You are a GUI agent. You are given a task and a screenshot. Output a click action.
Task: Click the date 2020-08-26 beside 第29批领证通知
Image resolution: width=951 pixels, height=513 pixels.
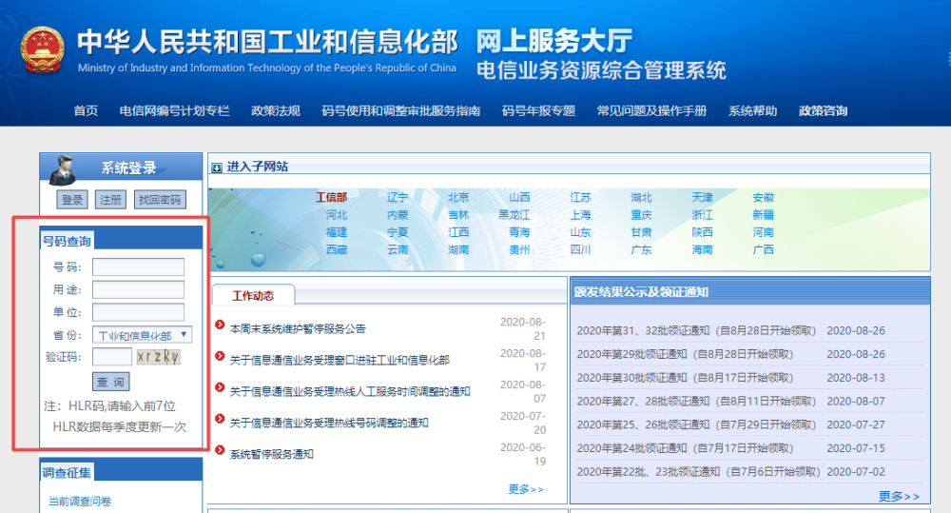click(856, 354)
